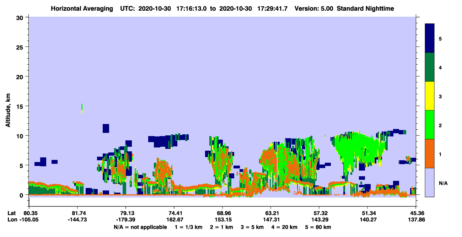Click longitude value -179.39
Image resolution: width=462 pixels, height=237 pixels.
click(x=125, y=220)
